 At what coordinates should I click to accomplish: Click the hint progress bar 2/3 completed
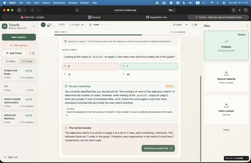pyautogui.click(x=120, y=35)
